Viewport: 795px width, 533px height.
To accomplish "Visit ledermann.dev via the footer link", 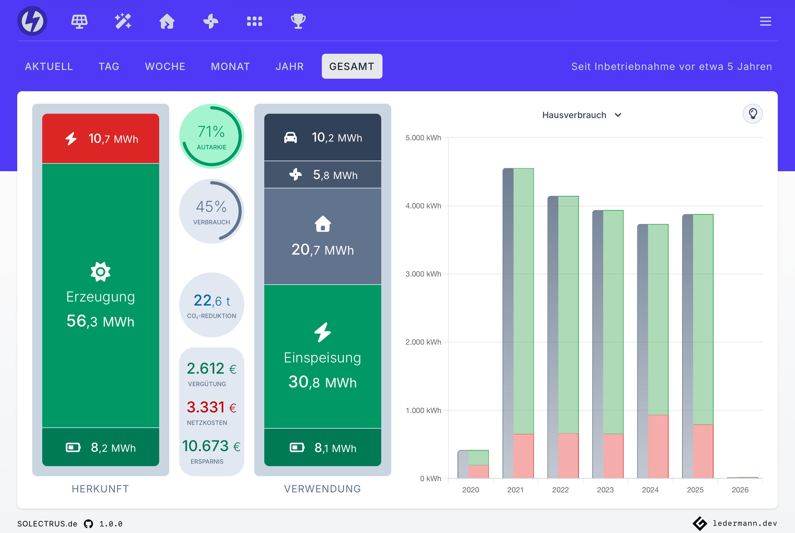I will (744, 524).
